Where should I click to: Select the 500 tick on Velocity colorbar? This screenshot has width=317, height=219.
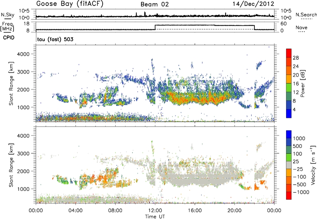tap(298, 146)
